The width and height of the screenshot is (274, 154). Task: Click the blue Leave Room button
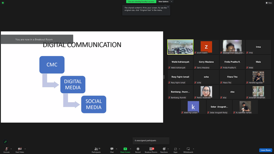265,150
